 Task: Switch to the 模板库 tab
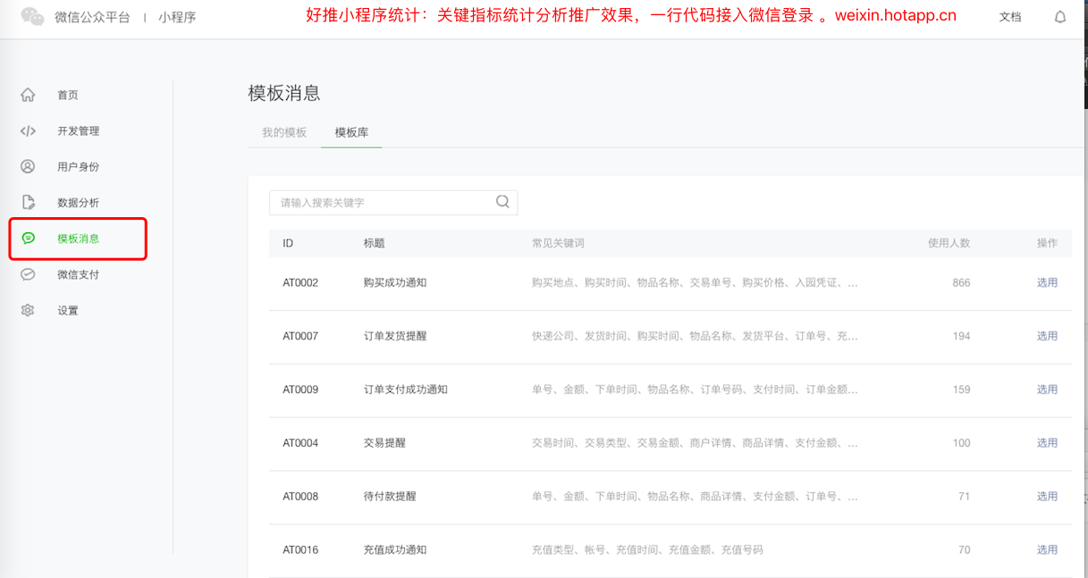tap(351, 132)
